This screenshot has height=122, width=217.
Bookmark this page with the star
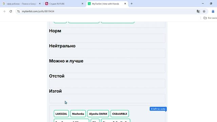tap(204, 11)
